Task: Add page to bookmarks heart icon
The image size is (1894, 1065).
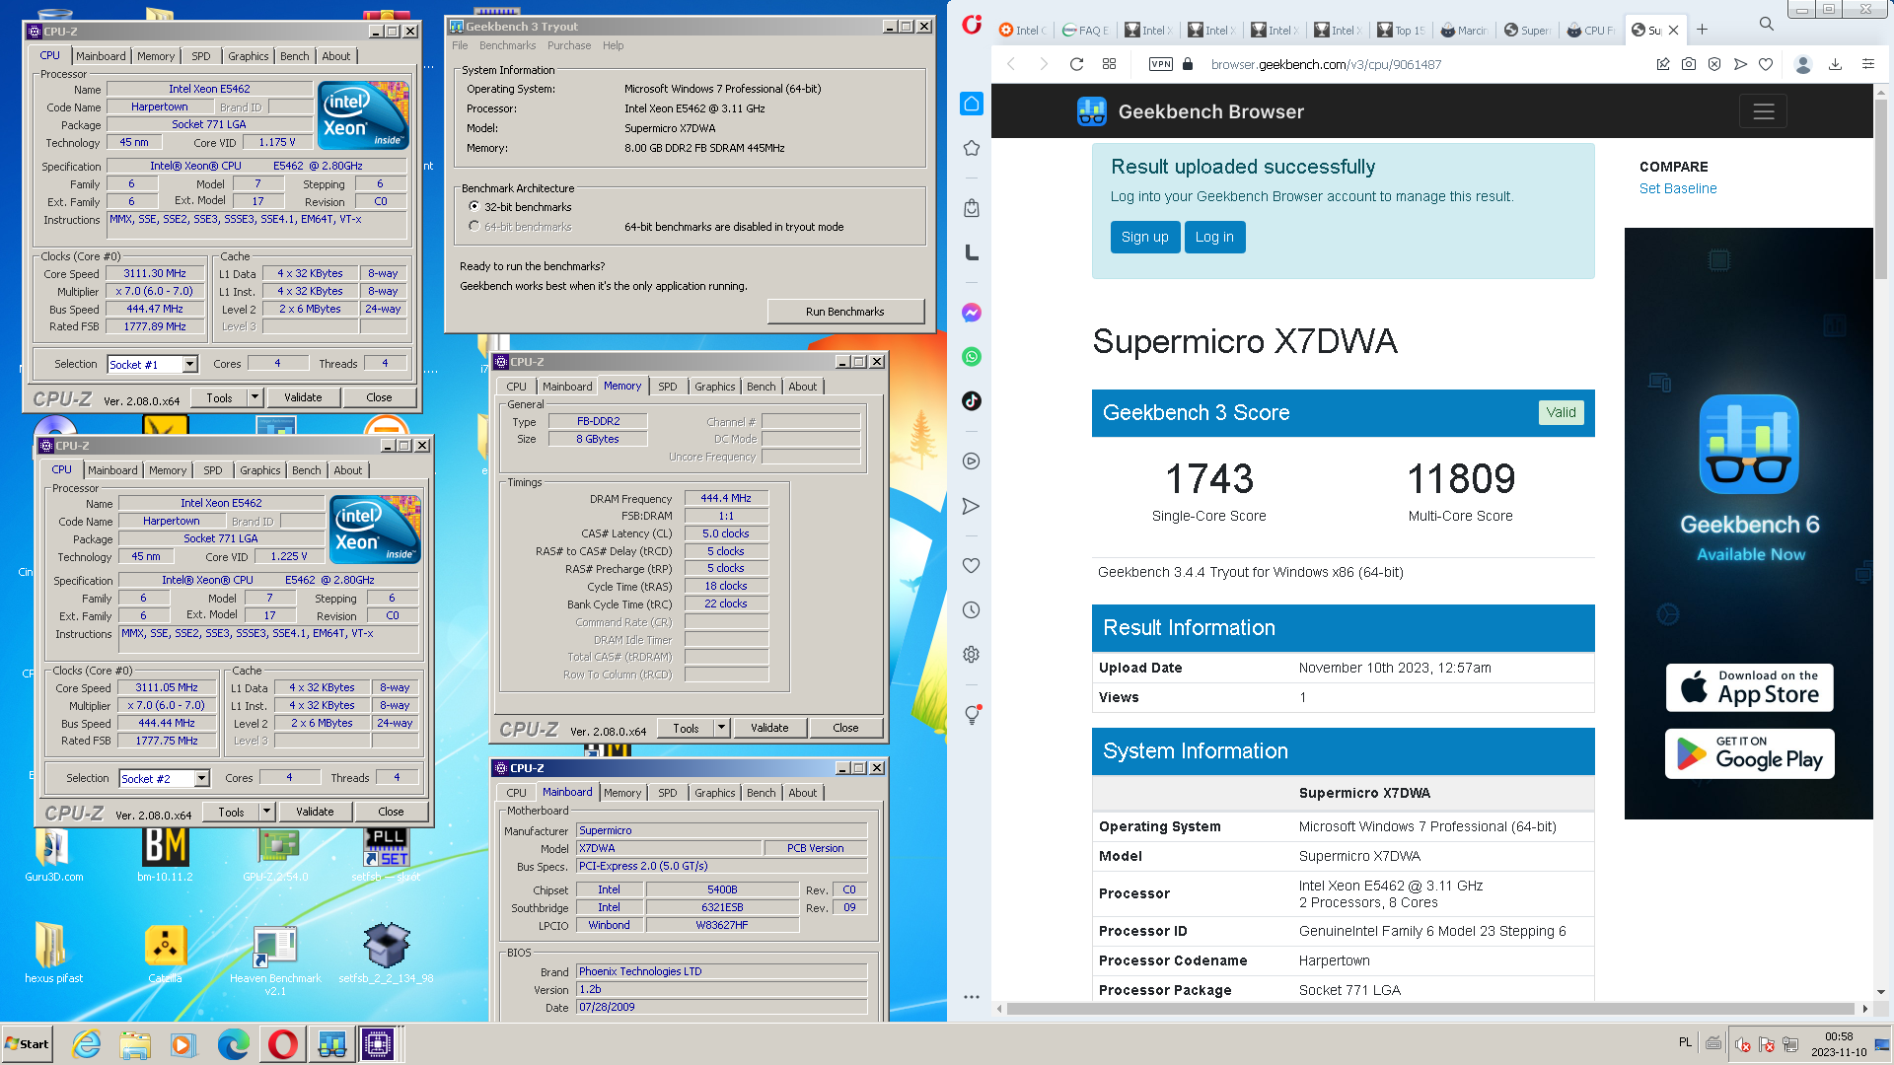Action: coord(1766,64)
